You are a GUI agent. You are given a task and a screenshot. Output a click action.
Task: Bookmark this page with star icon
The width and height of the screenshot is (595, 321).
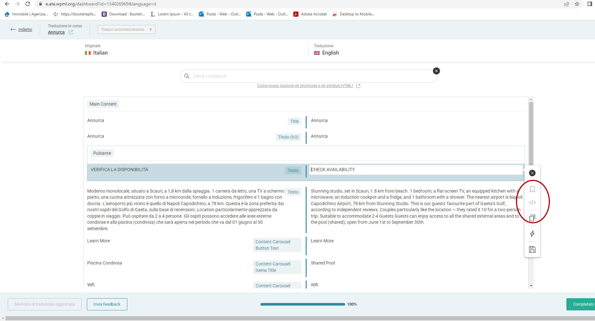coord(577,4)
